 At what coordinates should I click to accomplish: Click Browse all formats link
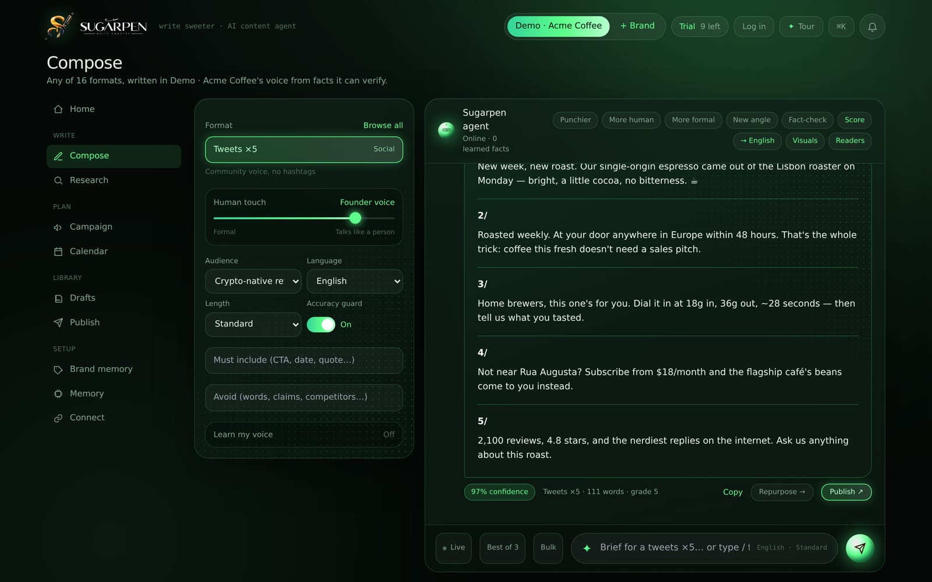pos(383,125)
